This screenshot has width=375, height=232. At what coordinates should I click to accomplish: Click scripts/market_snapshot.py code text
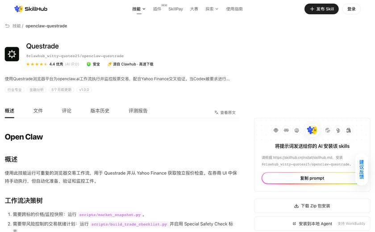pos(110,215)
